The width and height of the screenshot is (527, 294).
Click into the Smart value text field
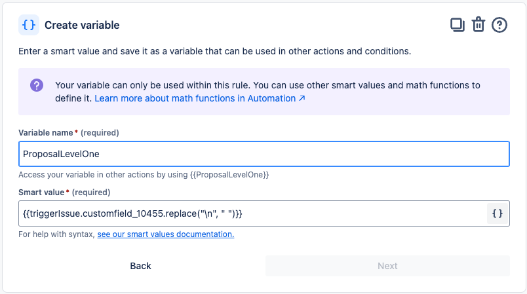tap(249, 213)
